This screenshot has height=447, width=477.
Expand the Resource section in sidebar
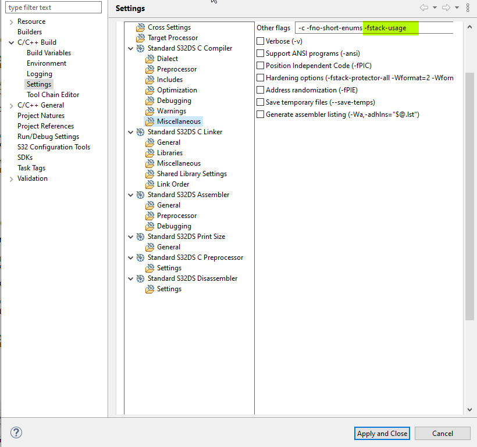13,21
